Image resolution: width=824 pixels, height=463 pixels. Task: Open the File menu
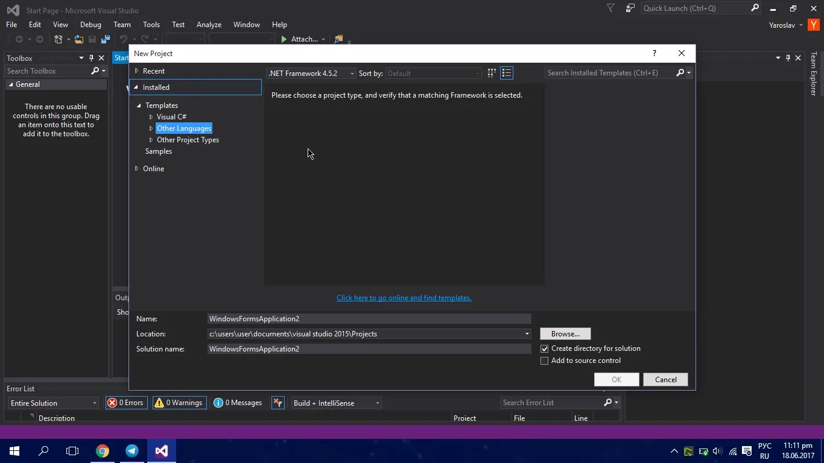coord(11,25)
